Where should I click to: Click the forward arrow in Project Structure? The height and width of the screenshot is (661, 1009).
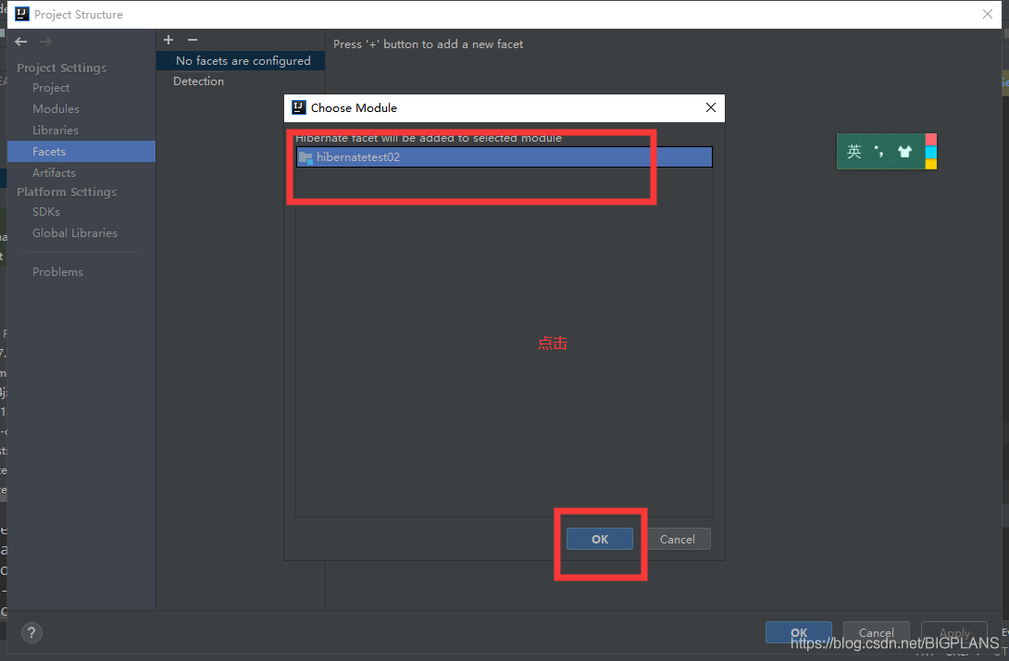45,42
